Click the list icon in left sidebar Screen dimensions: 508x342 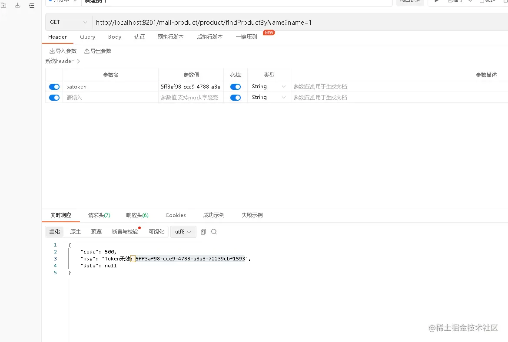pyautogui.click(x=31, y=5)
